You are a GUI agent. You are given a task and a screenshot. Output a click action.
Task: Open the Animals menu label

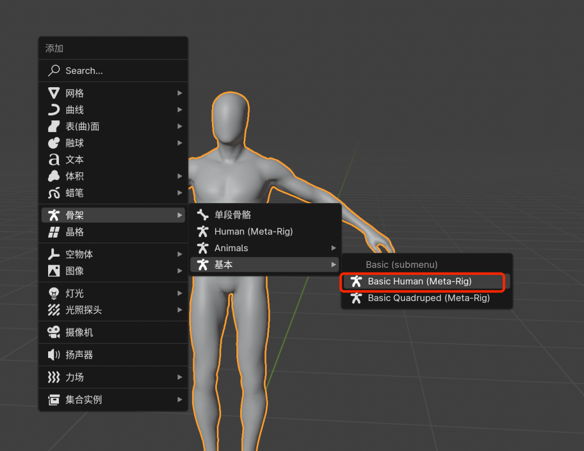point(231,248)
